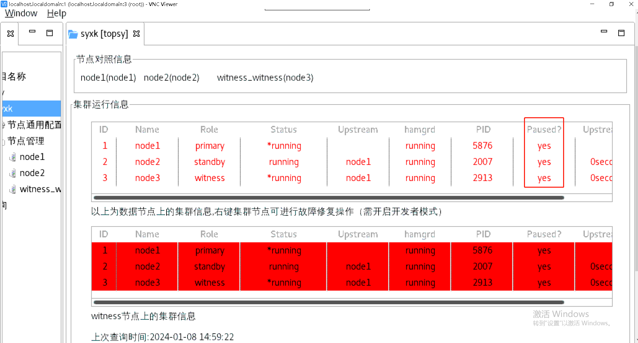The height and width of the screenshot is (343, 638).
Task: Select node1 name in lower red table
Action: pos(147,250)
